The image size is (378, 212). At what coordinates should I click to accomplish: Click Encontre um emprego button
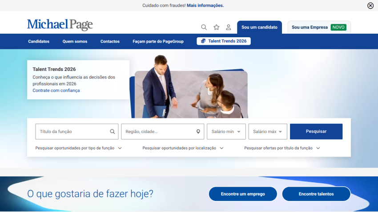[243, 194]
